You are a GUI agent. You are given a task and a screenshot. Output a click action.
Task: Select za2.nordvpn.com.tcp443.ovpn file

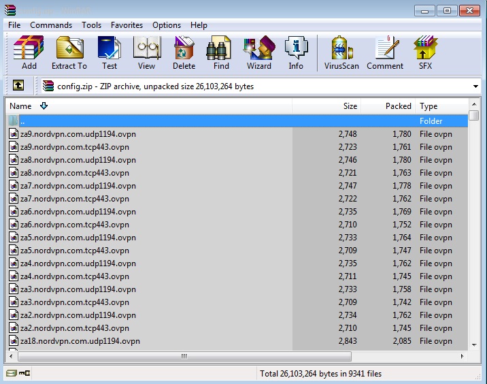237,327
